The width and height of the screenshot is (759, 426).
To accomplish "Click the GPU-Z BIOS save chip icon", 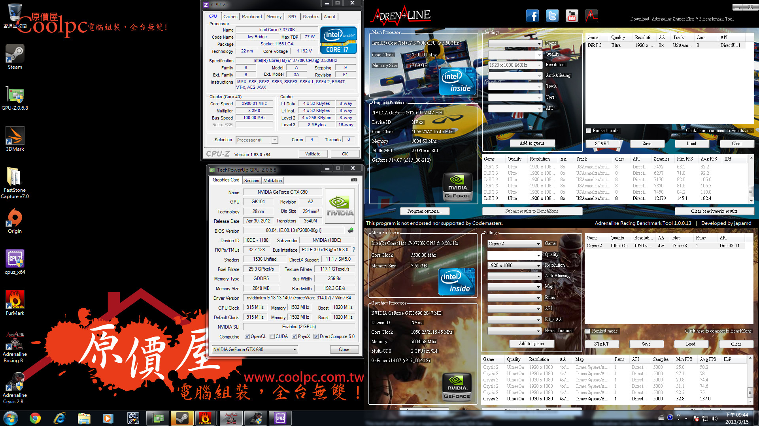I will pos(351,230).
